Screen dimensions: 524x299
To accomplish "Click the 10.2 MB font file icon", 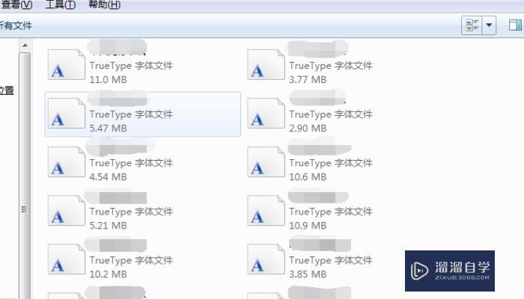I will [66, 259].
